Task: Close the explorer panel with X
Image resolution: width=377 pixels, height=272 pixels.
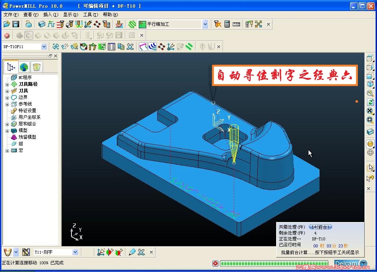Action: click(x=56, y=56)
